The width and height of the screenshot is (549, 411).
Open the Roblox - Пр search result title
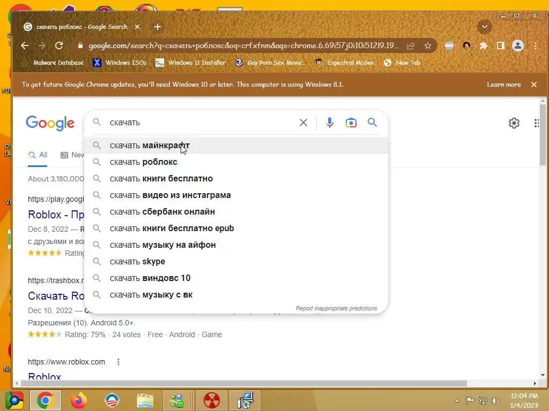56,215
